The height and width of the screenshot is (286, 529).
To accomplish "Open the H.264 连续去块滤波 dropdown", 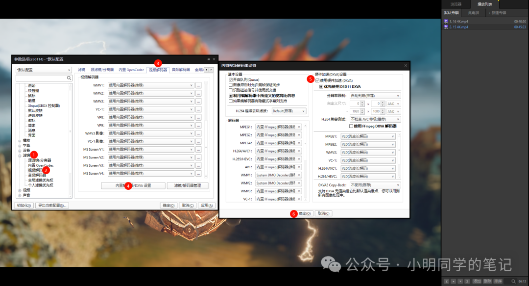I will tap(289, 111).
